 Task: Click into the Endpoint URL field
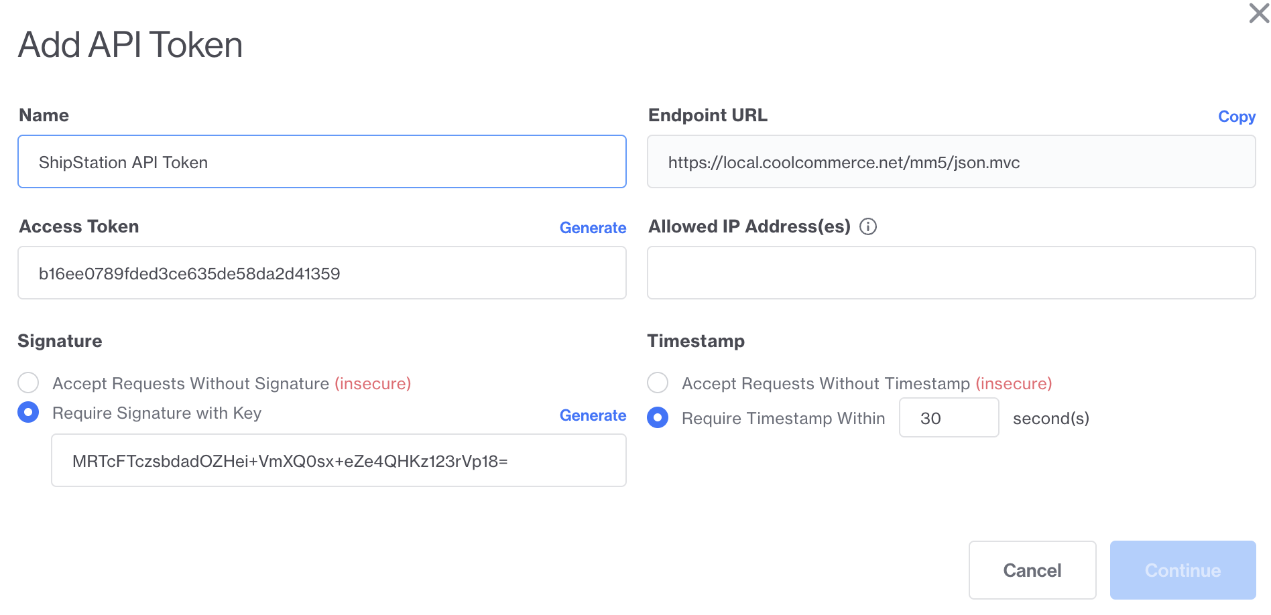[x=951, y=162]
